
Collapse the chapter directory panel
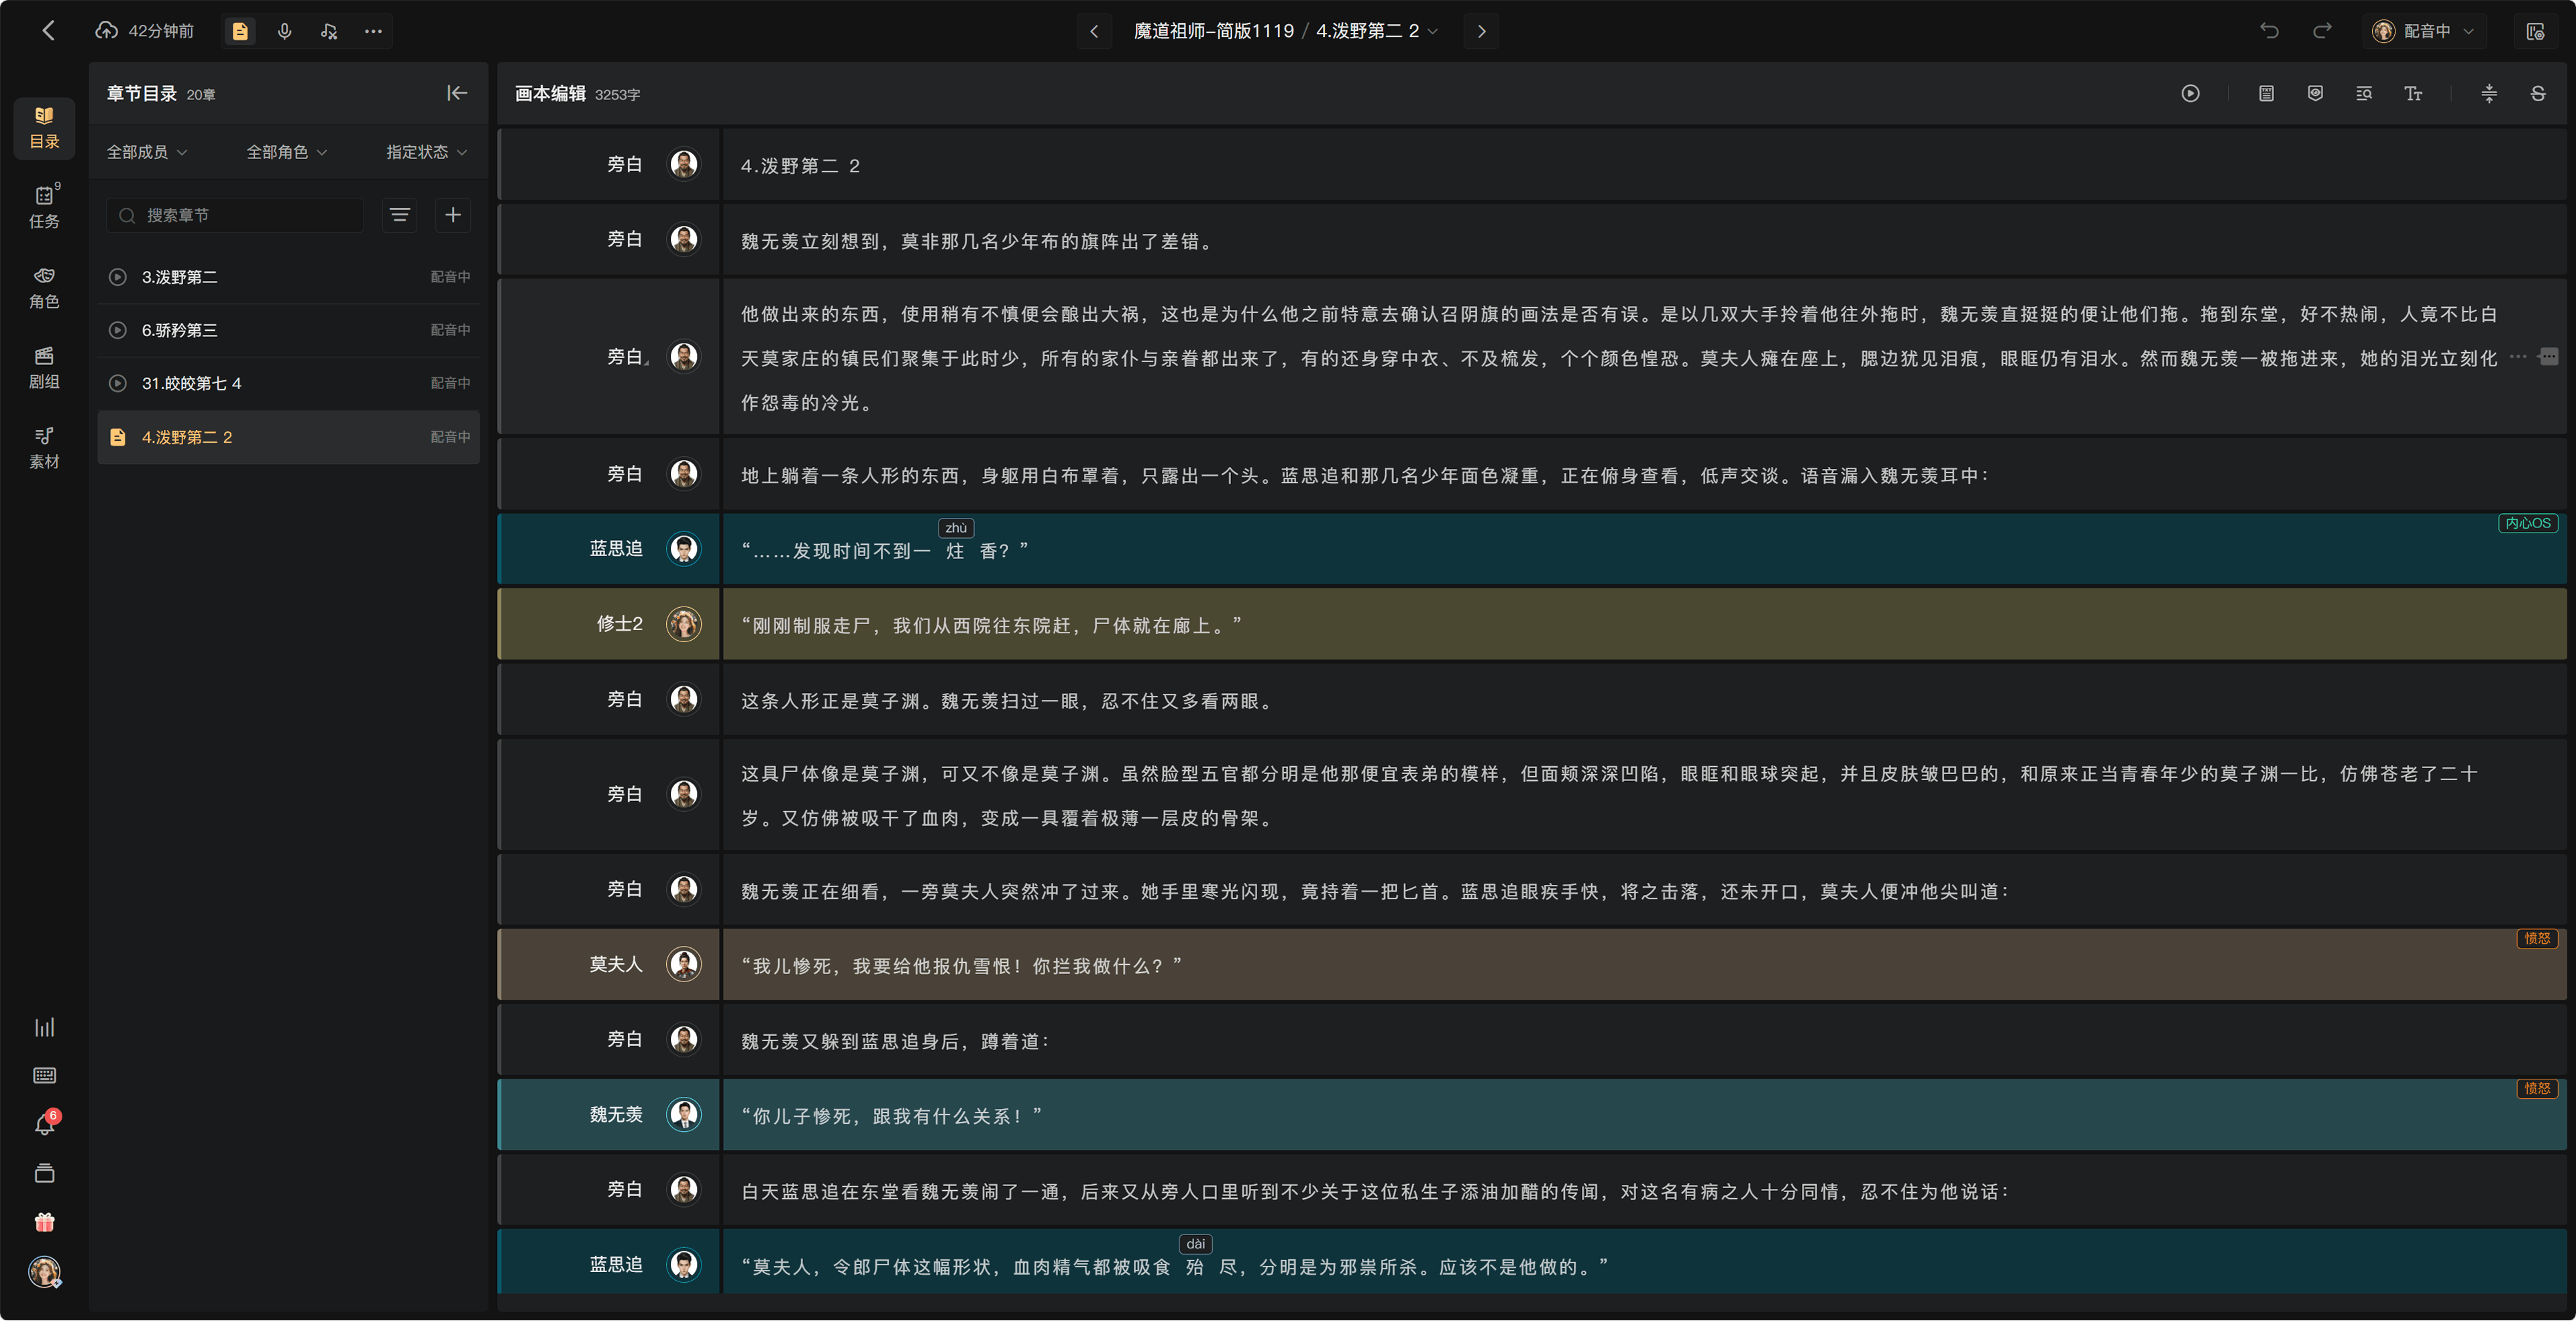coord(457,93)
